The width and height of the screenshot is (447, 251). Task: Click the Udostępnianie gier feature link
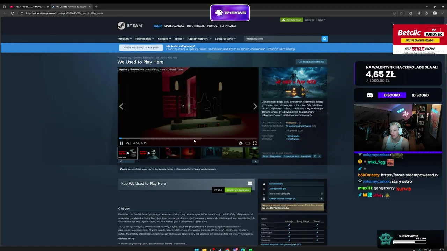click(277, 189)
